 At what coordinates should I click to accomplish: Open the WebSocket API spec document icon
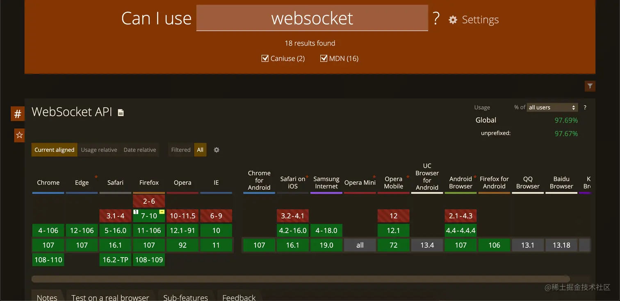click(121, 112)
